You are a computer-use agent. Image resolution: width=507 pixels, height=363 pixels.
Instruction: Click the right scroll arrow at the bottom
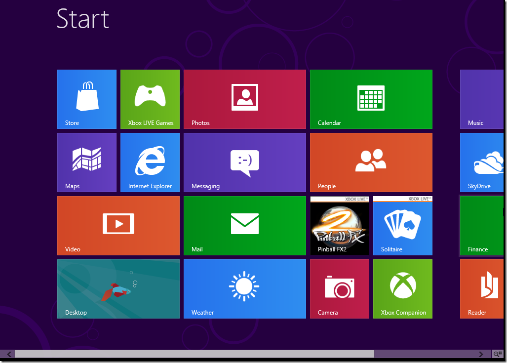pos(481,354)
